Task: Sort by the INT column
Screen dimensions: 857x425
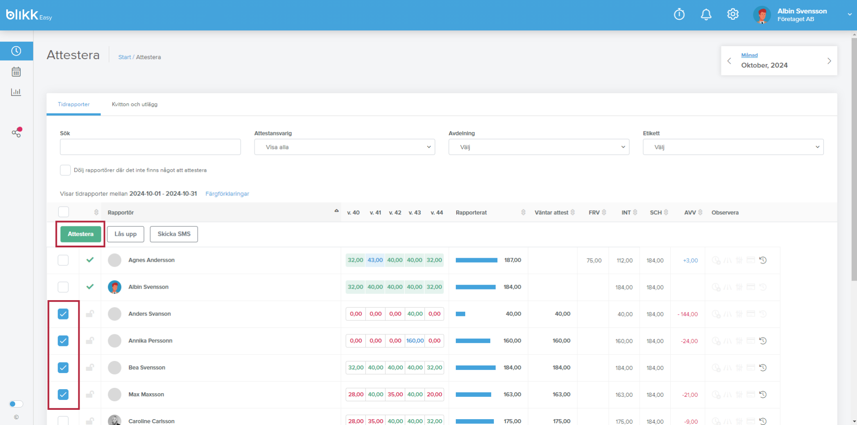Action: [x=635, y=212]
